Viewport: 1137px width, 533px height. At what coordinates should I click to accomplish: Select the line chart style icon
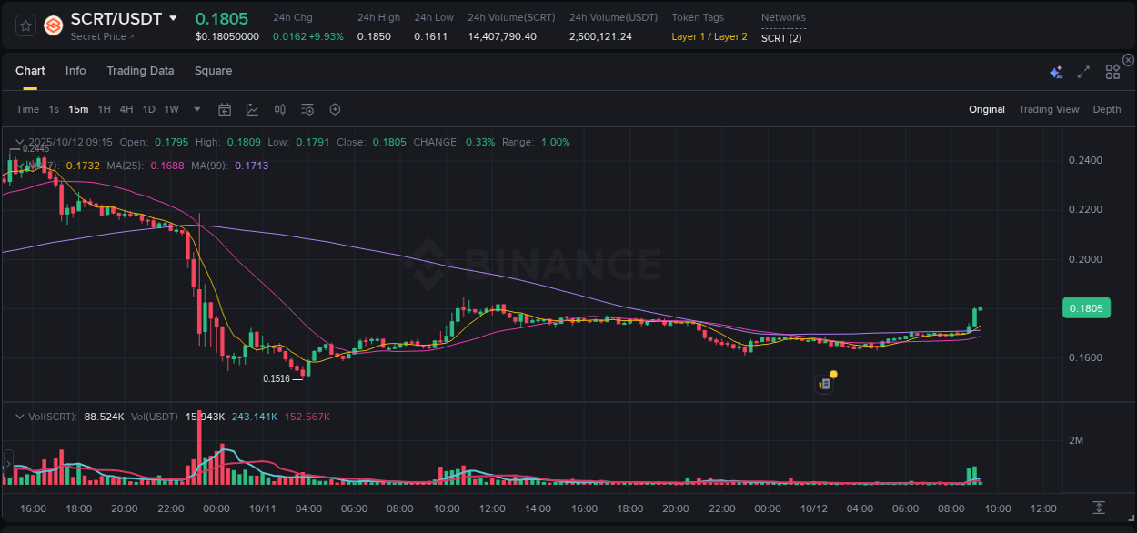[x=252, y=108]
